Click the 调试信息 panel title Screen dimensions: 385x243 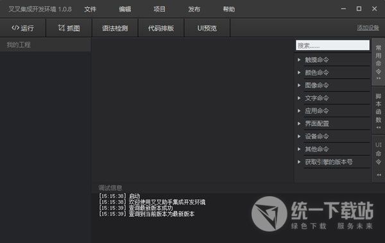click(110, 188)
